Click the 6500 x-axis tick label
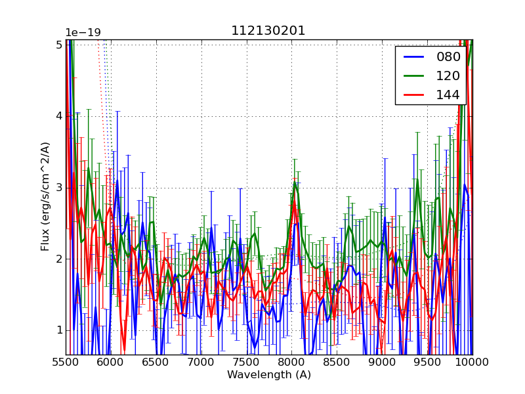Image resolution: width=525 pixels, height=394 pixels. click(156, 362)
